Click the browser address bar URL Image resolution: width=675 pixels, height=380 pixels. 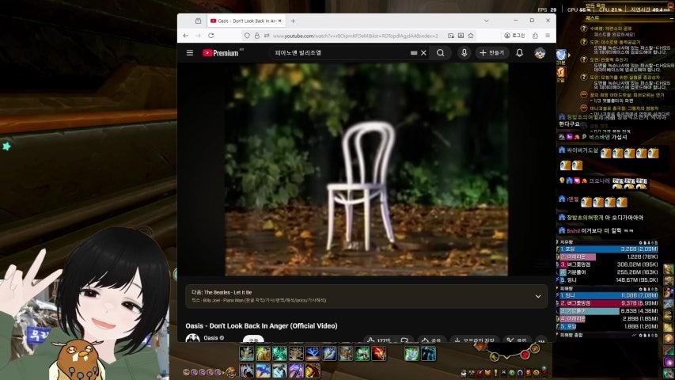(x=356, y=36)
